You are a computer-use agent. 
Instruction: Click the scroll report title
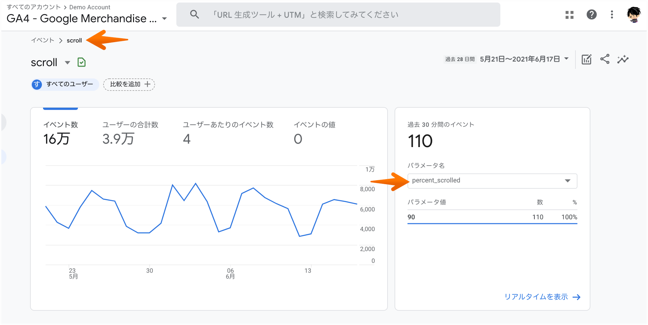[44, 63]
